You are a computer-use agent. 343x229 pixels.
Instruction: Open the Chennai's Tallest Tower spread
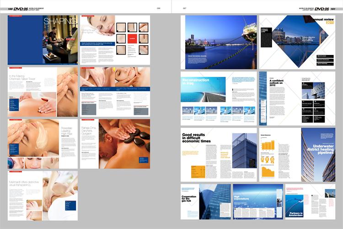43,92
